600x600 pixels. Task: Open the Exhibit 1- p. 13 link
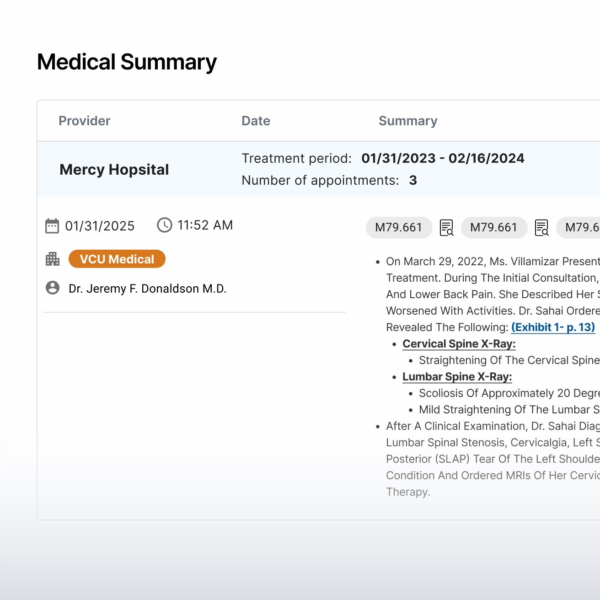pos(553,327)
